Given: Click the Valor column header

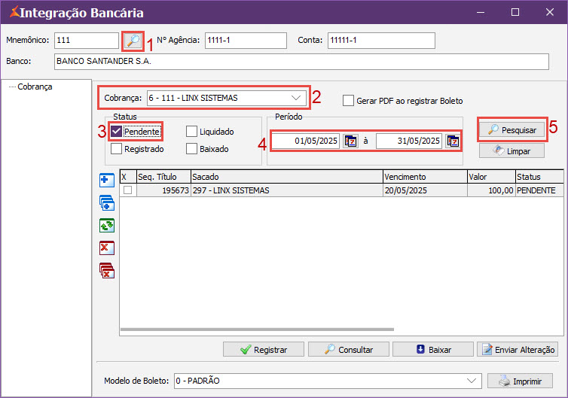Looking at the screenshot, I should (492, 177).
